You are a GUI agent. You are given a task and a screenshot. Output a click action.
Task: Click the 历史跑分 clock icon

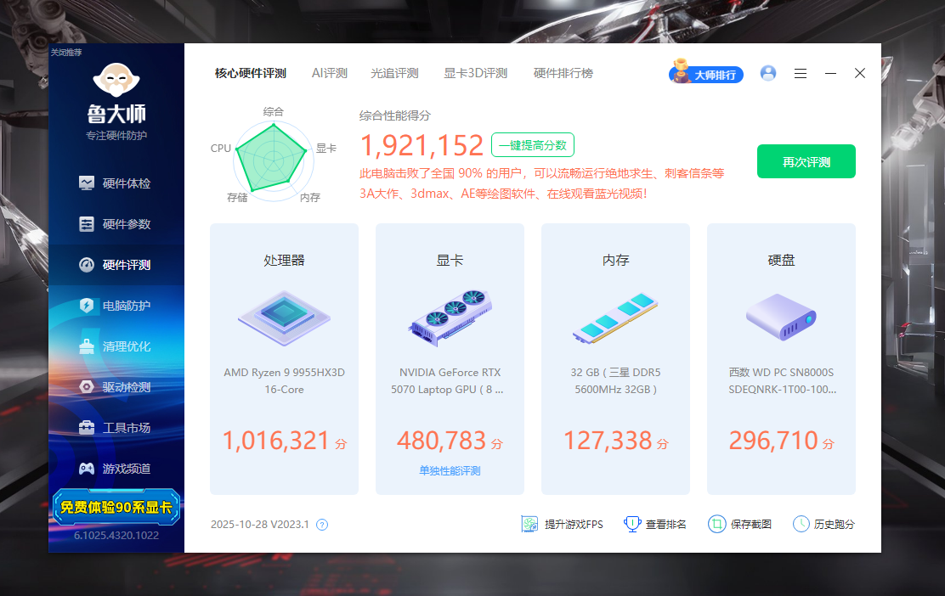tap(801, 525)
